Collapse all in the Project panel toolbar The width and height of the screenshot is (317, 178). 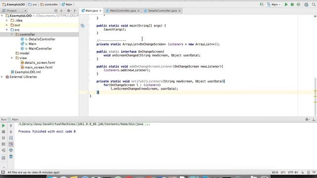(x=61, y=11)
